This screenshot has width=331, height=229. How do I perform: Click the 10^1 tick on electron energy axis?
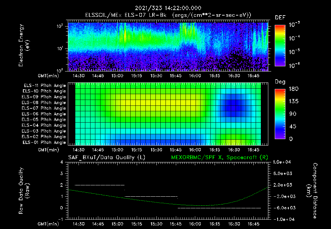pyautogui.click(x=60, y=49)
